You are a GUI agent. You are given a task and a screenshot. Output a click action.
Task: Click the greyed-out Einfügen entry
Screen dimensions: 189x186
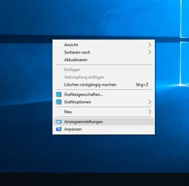click(72, 70)
